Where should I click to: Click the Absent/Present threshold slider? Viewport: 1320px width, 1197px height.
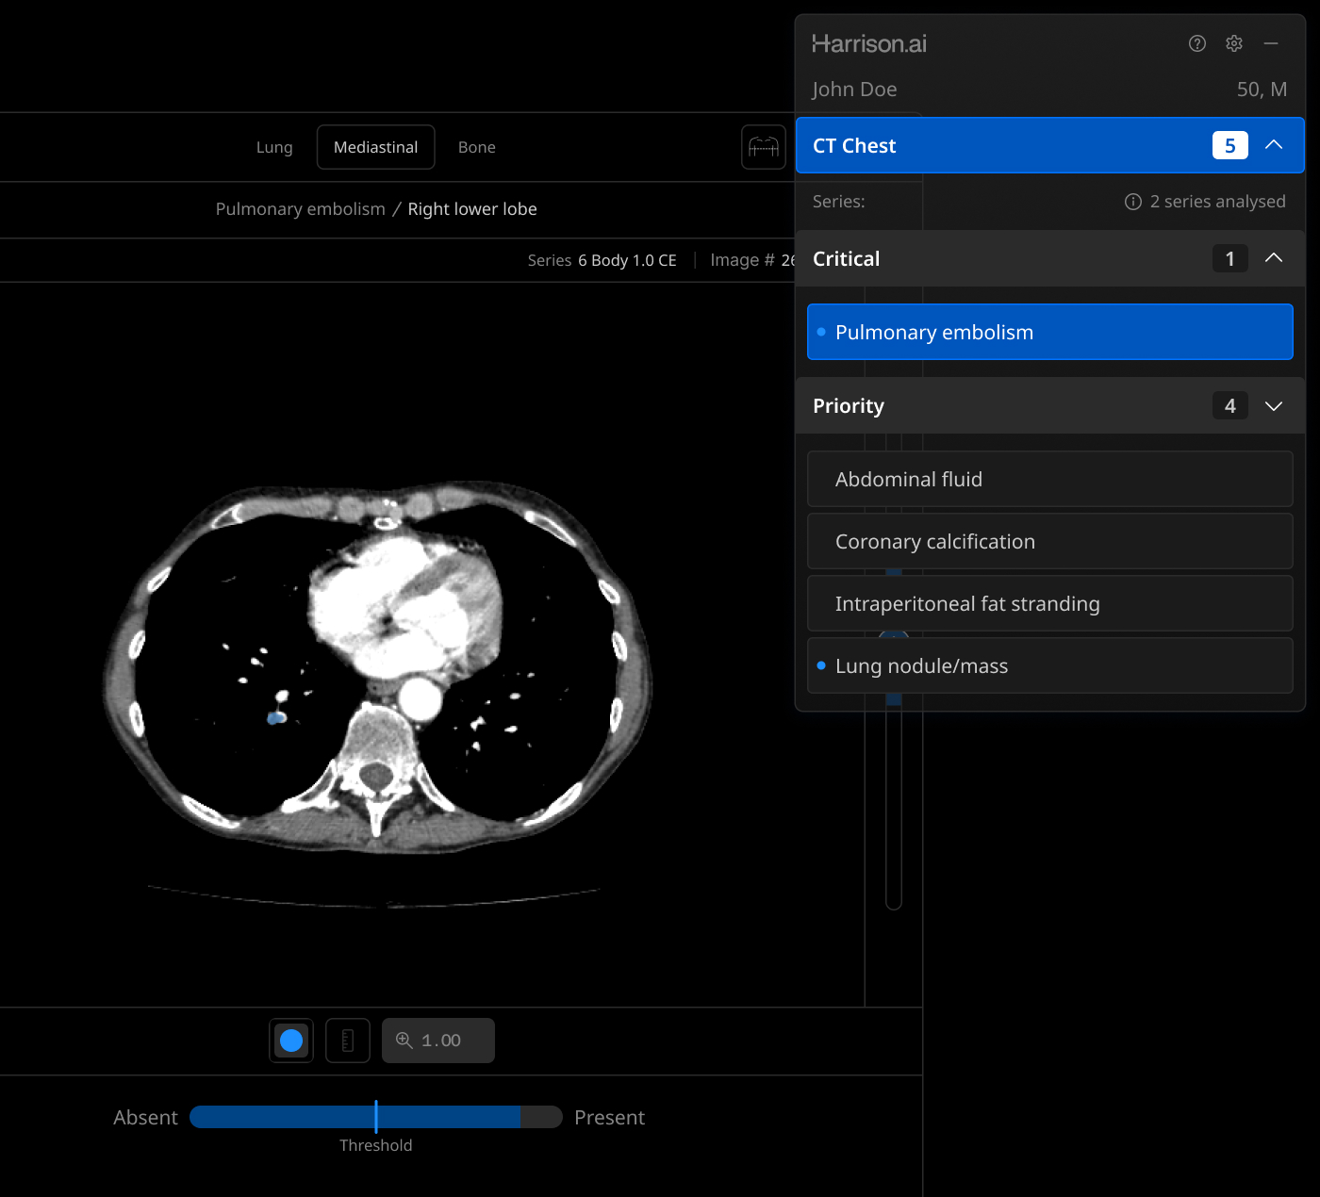point(376,1117)
